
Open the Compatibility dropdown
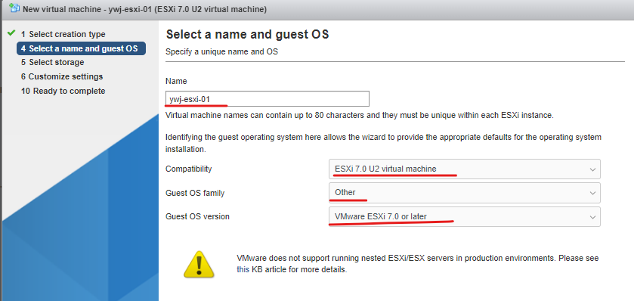coord(465,169)
